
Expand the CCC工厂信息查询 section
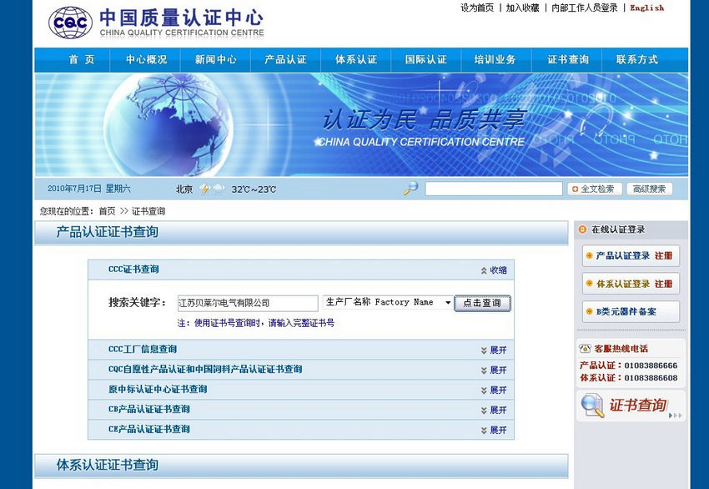pos(494,350)
